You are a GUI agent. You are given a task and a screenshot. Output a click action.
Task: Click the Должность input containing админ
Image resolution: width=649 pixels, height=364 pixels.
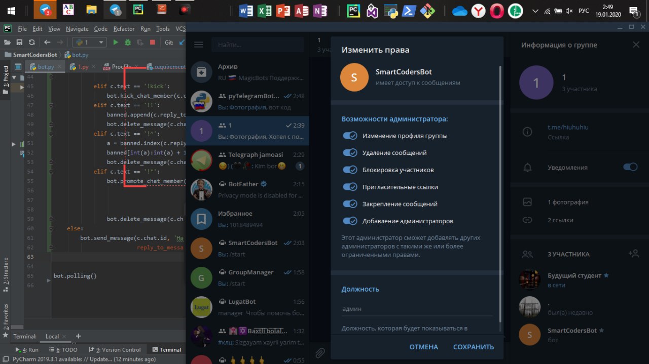417,308
